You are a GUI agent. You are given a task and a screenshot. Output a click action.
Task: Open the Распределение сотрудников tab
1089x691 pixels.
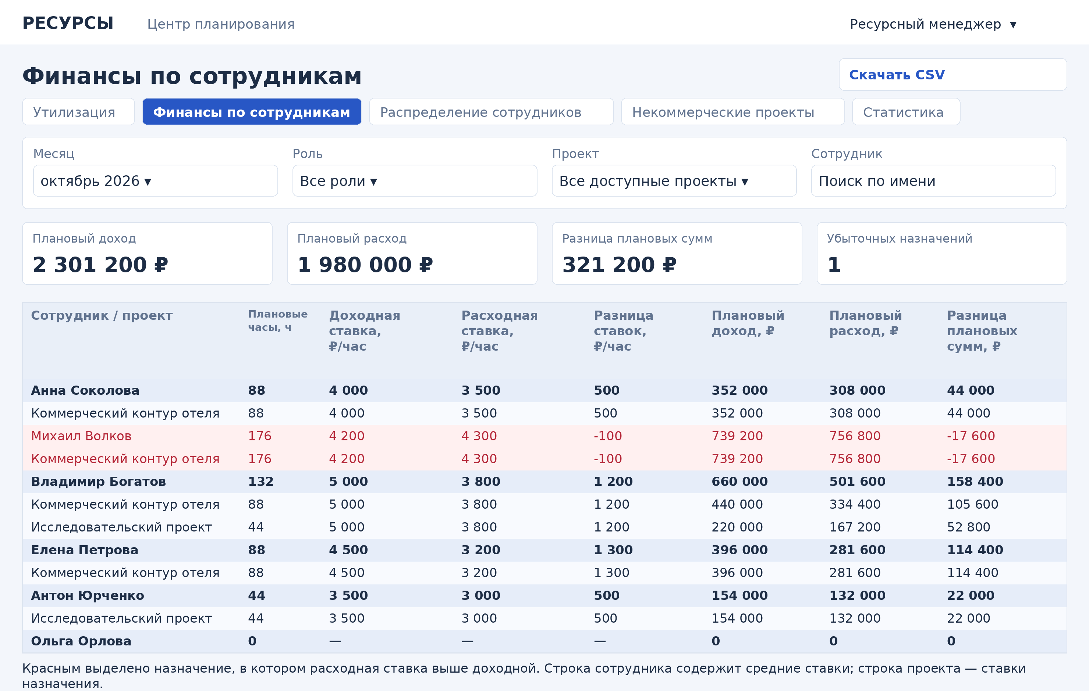pos(491,112)
